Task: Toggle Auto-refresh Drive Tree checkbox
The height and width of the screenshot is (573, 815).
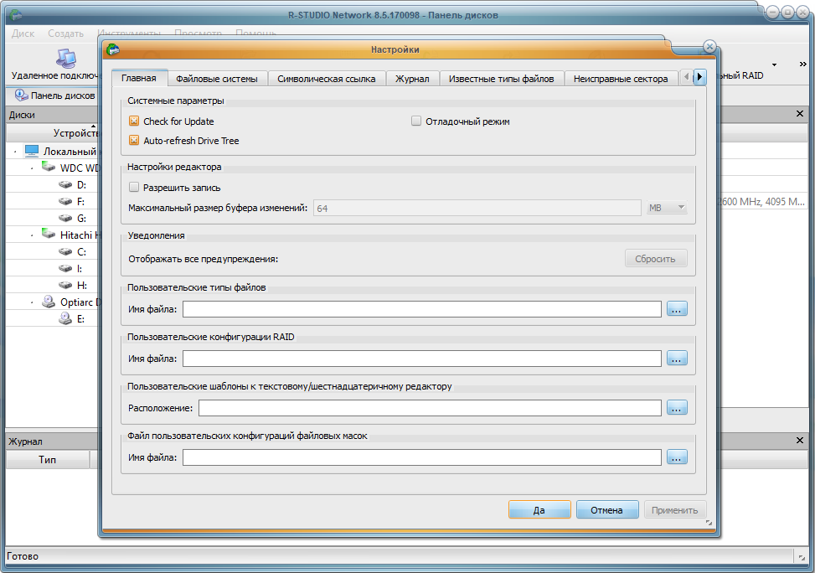Action: click(134, 141)
